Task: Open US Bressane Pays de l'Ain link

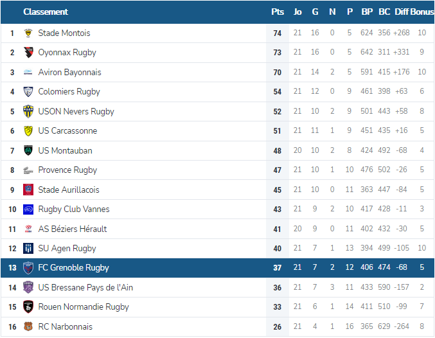Action: tap(85, 288)
